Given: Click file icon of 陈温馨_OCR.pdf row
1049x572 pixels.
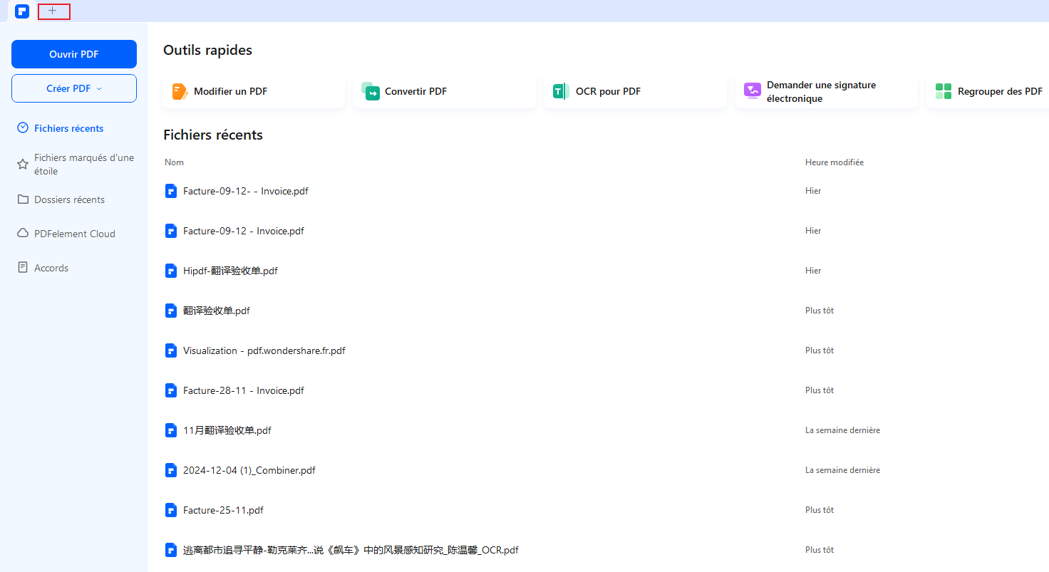Looking at the screenshot, I should [171, 550].
